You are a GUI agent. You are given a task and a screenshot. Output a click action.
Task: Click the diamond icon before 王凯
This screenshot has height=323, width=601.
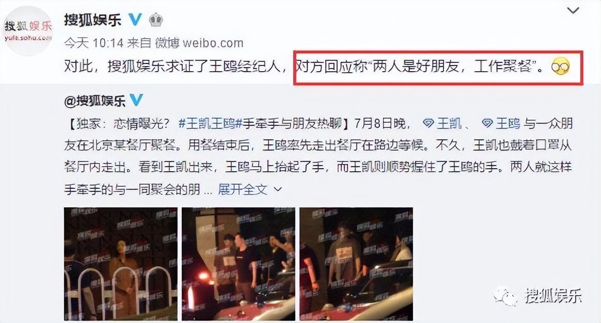[428, 123]
